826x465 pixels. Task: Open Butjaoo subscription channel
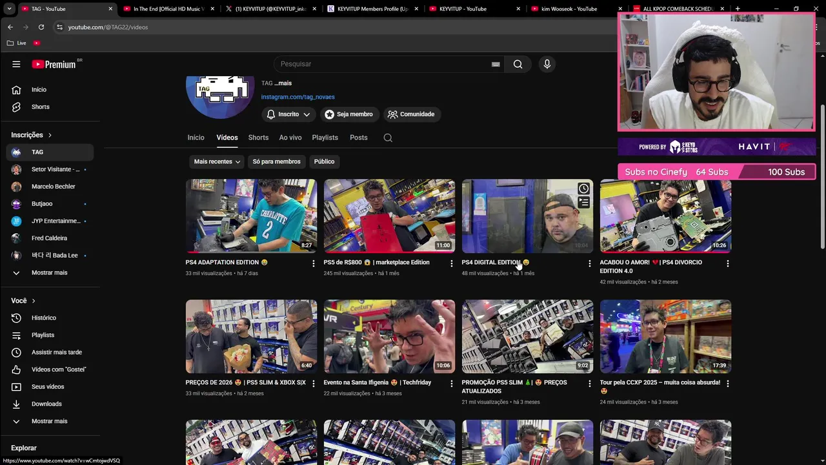(50, 203)
